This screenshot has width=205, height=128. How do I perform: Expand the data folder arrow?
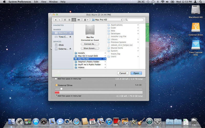pyautogui.click(x=138, y=30)
